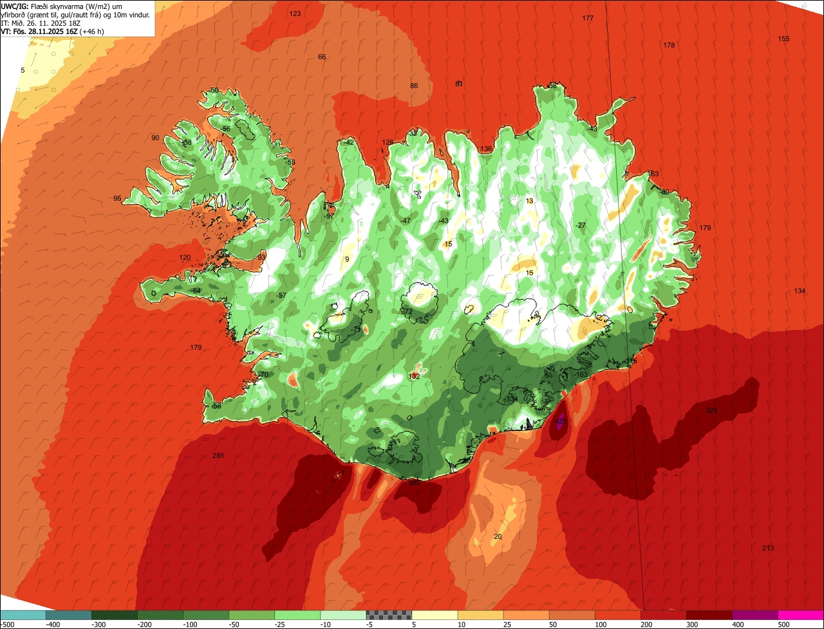Click the red 200 to 300 legend swatch
The width and height of the screenshot is (824, 629).
pyautogui.click(x=662, y=614)
